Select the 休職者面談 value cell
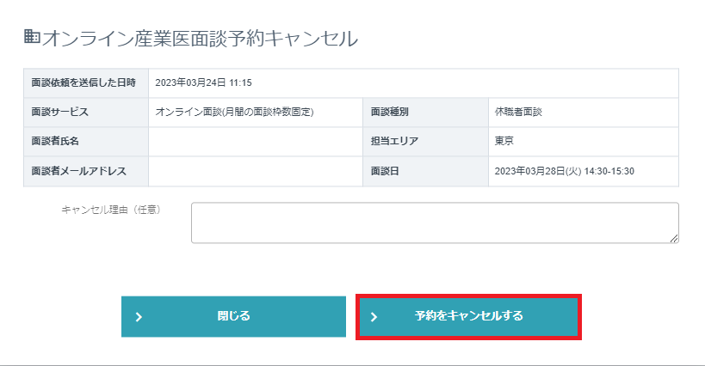Image resolution: width=705 pixels, height=366 pixels. coord(518,113)
